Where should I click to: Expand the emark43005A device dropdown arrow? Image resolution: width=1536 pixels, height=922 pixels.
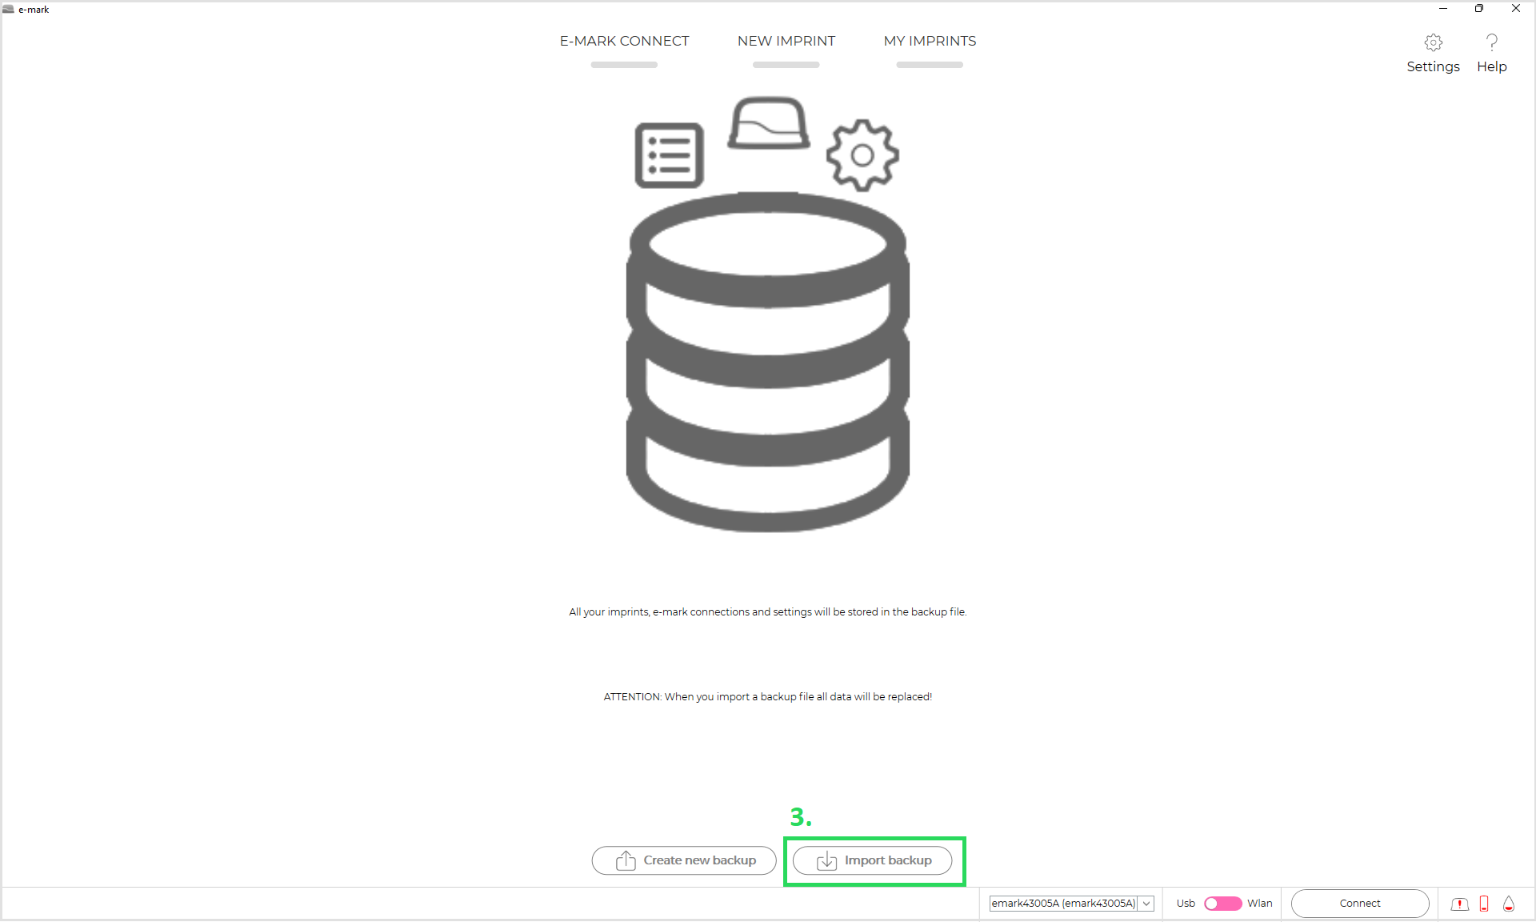pyautogui.click(x=1146, y=904)
